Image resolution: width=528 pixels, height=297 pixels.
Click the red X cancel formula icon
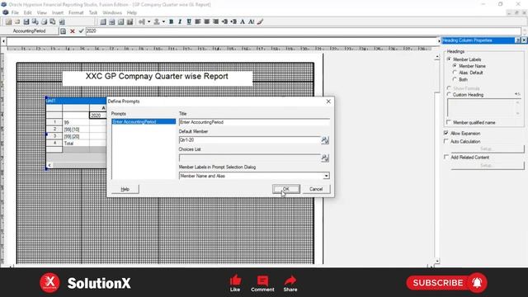coord(72,31)
